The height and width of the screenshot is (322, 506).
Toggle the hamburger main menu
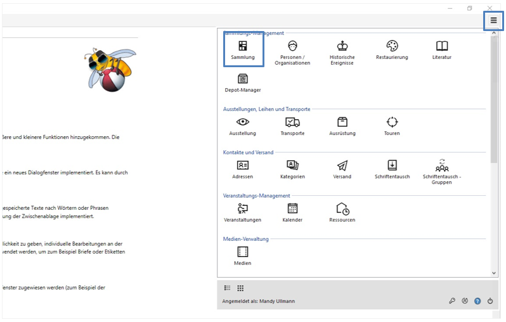pos(493,20)
